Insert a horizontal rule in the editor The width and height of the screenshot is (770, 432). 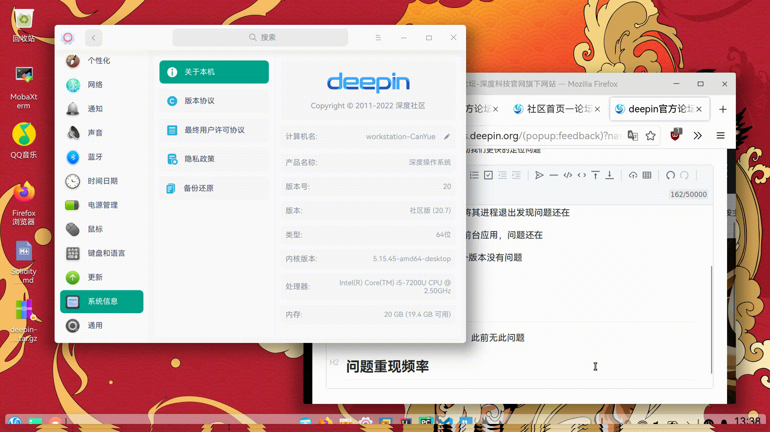pyautogui.click(x=554, y=175)
